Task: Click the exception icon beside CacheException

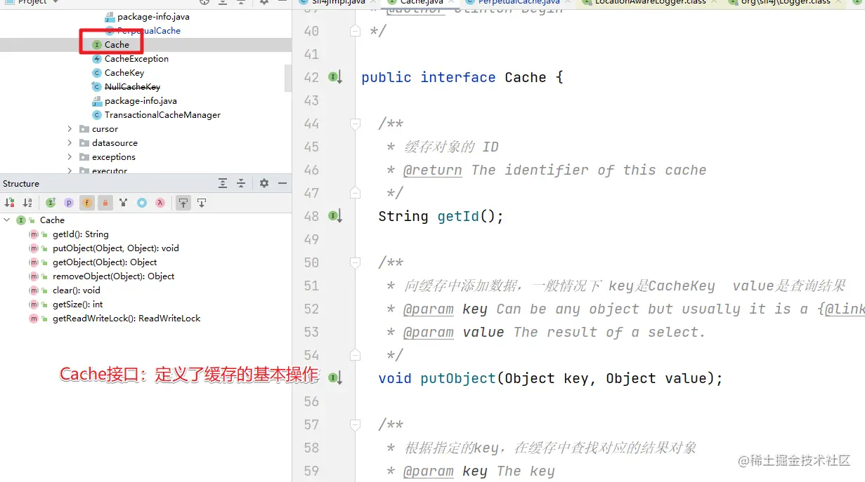Action: 97,59
